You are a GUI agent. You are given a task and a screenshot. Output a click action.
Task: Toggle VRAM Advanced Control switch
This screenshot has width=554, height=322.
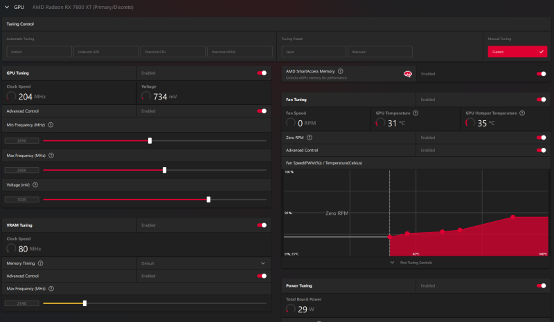262,276
